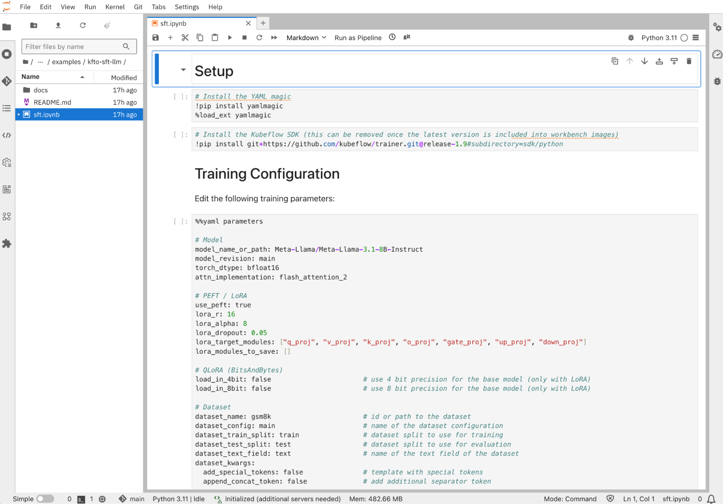Viewport: 723px width, 504px height.
Task: Open the extension manager puzzle icon
Action: (7, 244)
